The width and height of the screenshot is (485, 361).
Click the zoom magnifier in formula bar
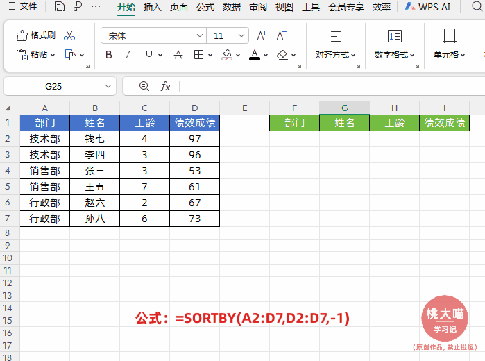click(144, 86)
